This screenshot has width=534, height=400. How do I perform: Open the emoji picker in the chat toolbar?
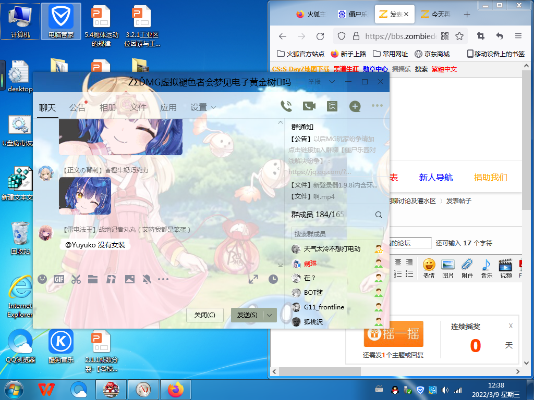click(x=42, y=279)
